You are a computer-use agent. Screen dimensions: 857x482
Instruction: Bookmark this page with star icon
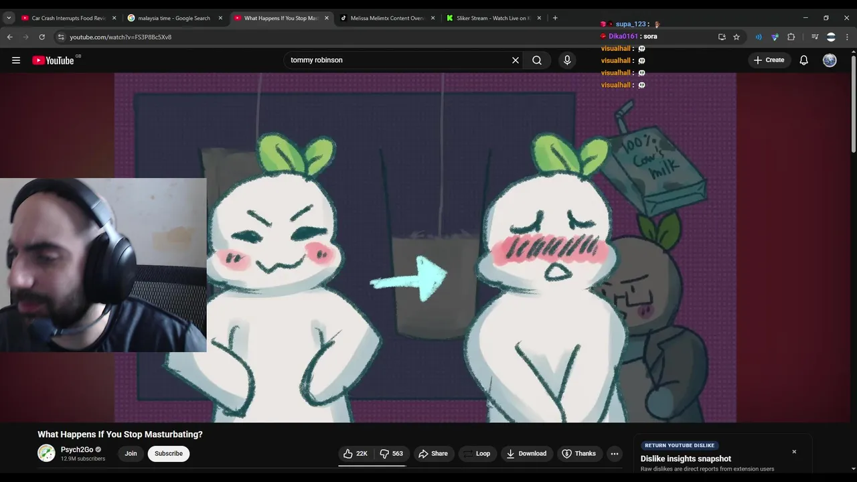pos(736,37)
